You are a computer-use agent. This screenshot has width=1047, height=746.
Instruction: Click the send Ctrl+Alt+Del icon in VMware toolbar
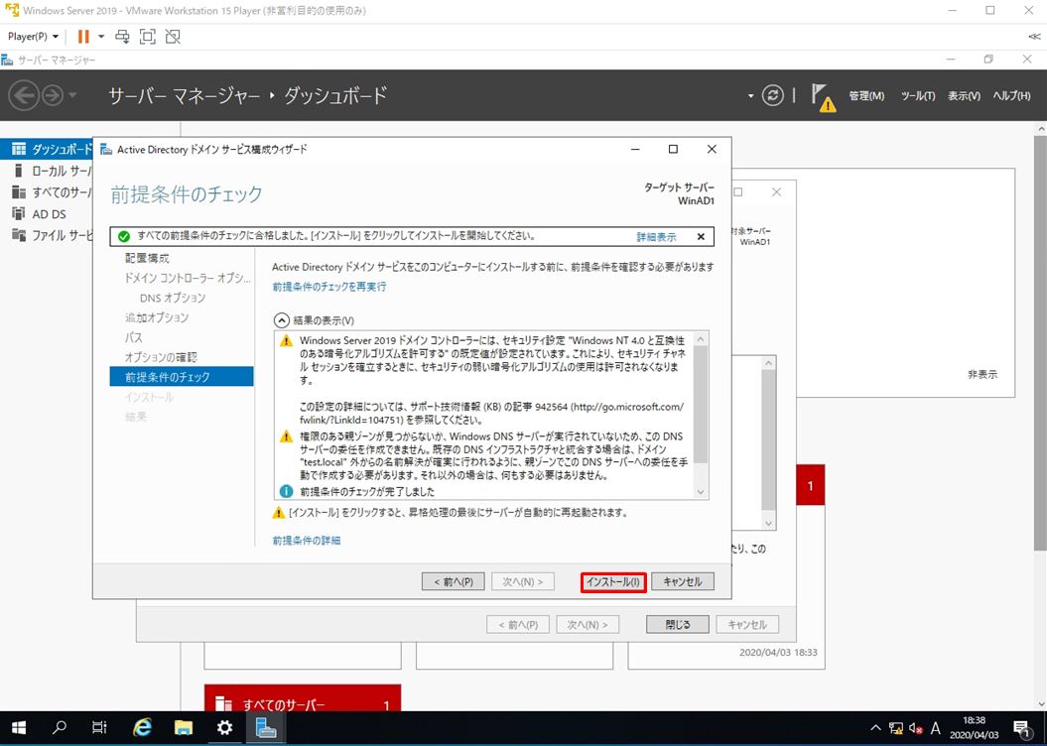tap(122, 37)
